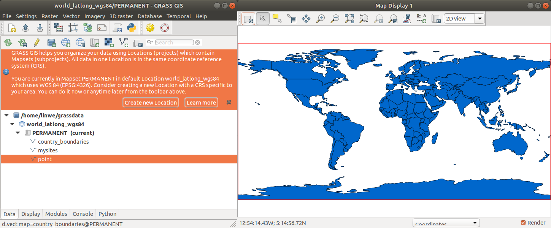Open the 2D view dropdown
Image resolution: width=551 pixels, height=228 pixels.
pos(464,19)
